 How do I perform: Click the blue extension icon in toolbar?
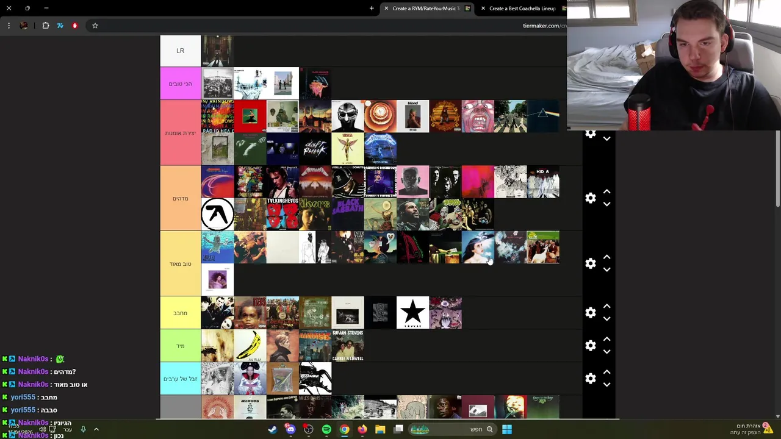click(60, 26)
